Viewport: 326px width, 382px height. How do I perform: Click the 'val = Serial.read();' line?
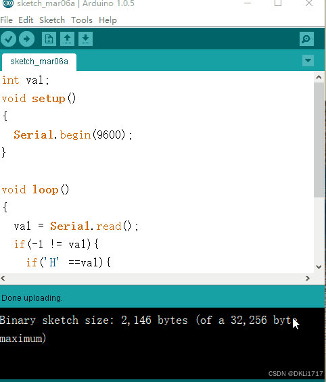click(76, 226)
